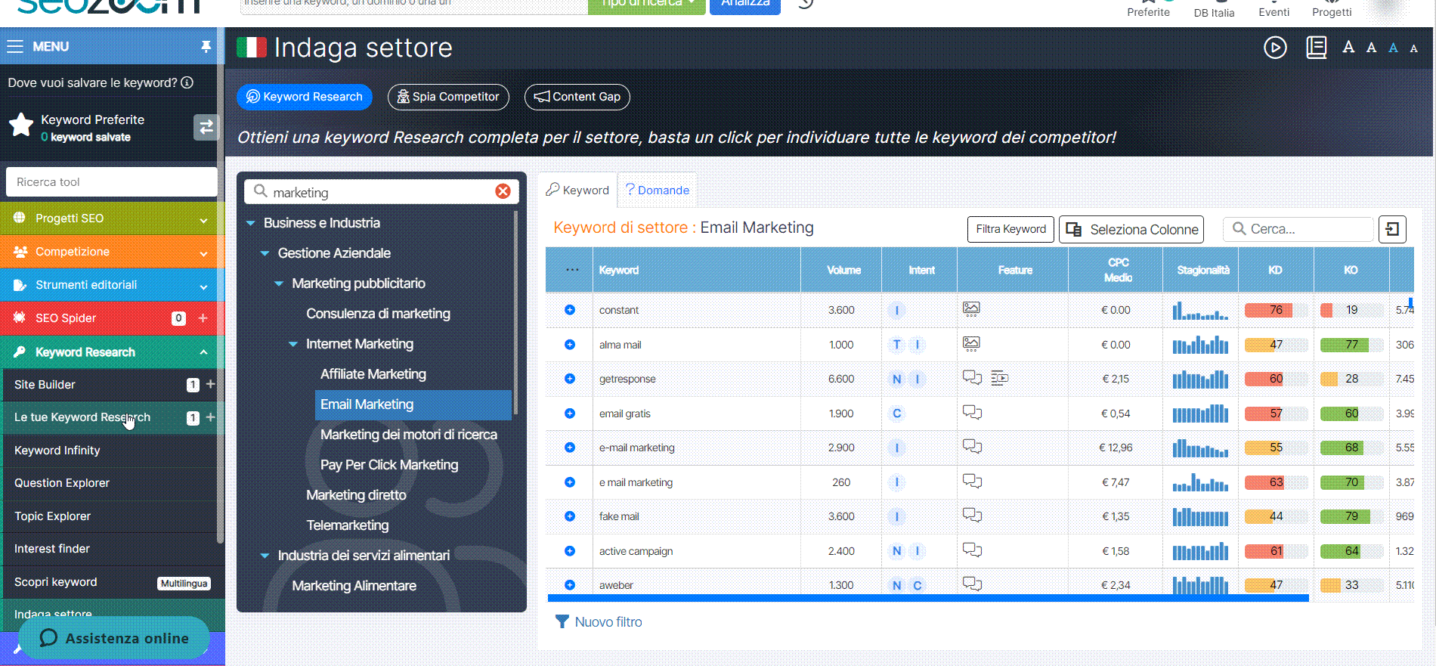Screen dimensions: 1436x666
Task: Open the Spia Competitor tab
Action: click(448, 97)
